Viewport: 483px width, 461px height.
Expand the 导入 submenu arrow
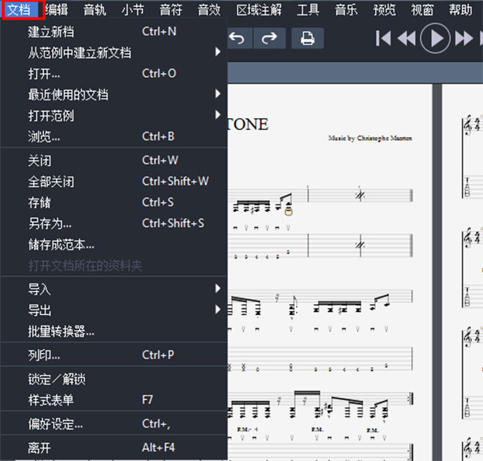(218, 288)
